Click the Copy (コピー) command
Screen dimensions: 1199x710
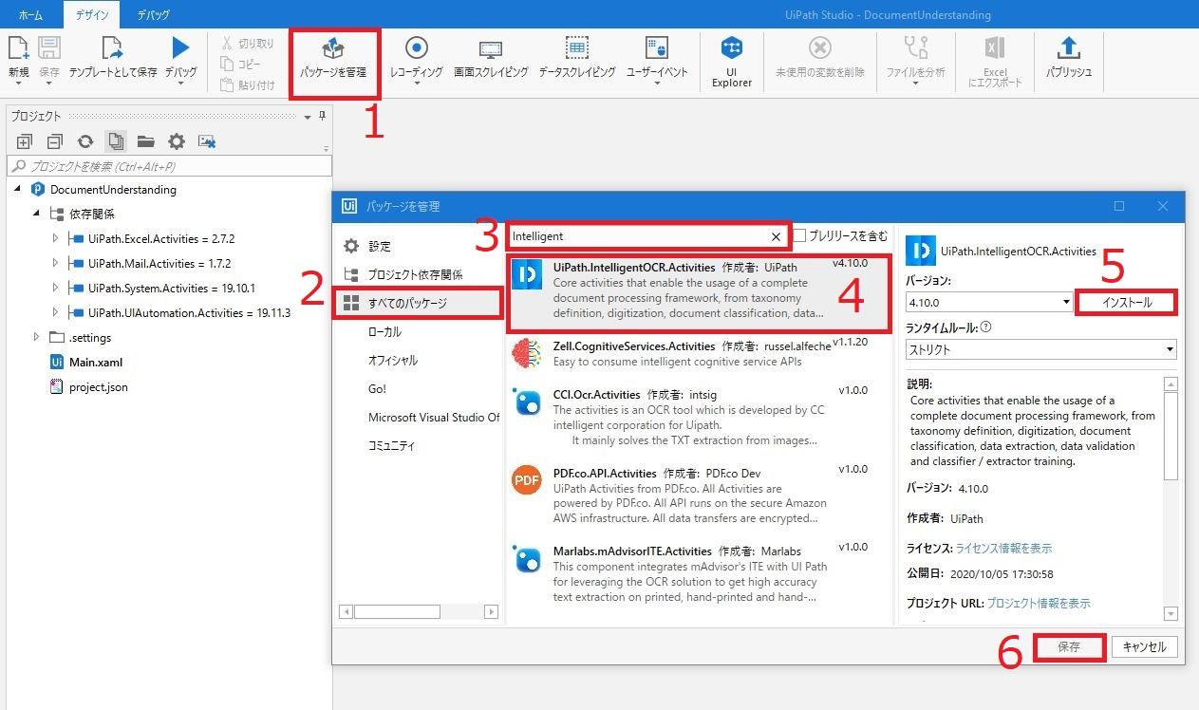pyautogui.click(x=240, y=64)
